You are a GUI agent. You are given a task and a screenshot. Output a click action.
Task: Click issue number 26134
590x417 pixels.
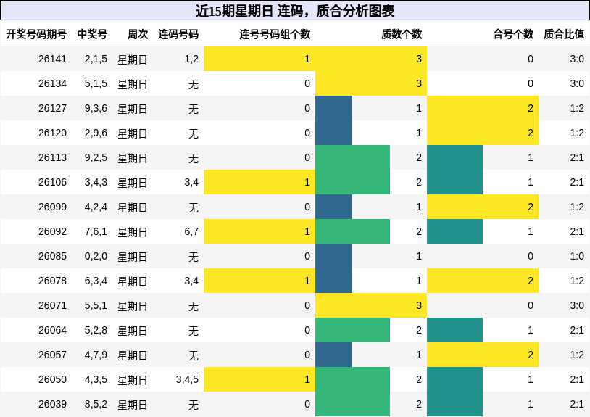coord(52,83)
